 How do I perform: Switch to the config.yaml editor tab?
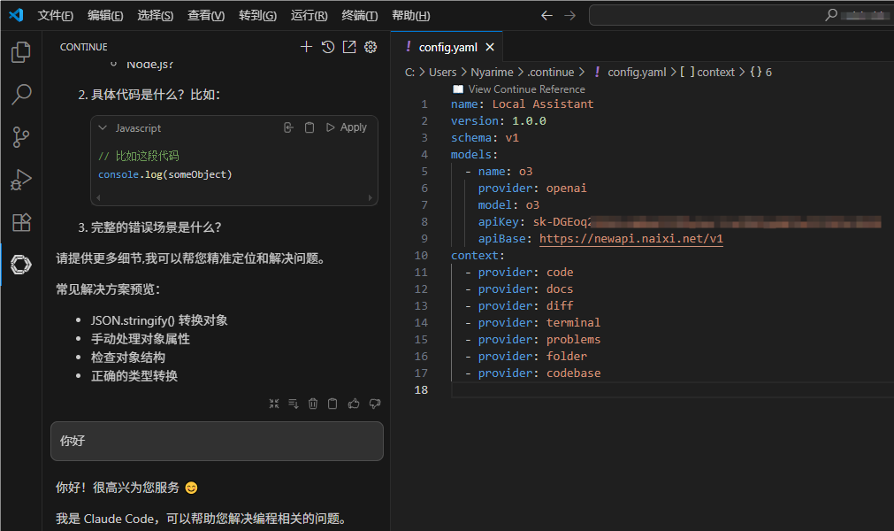[447, 47]
